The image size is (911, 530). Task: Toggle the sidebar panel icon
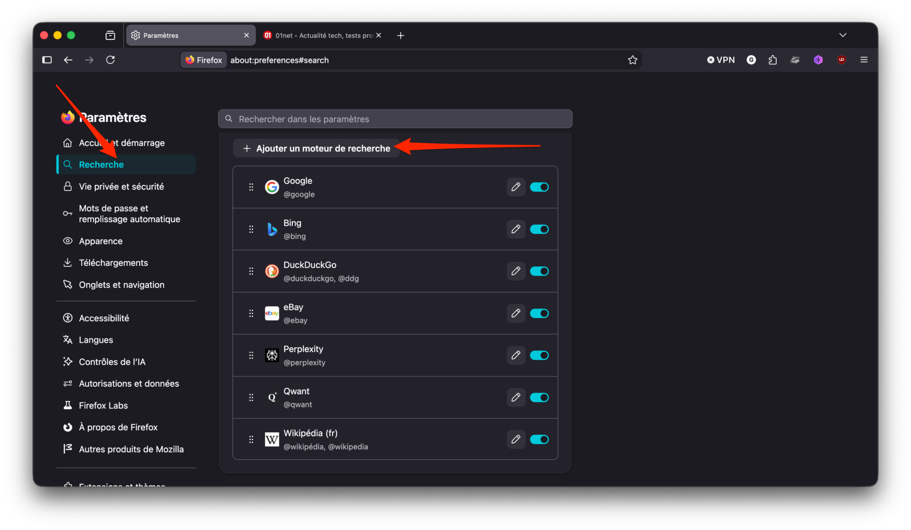[47, 60]
